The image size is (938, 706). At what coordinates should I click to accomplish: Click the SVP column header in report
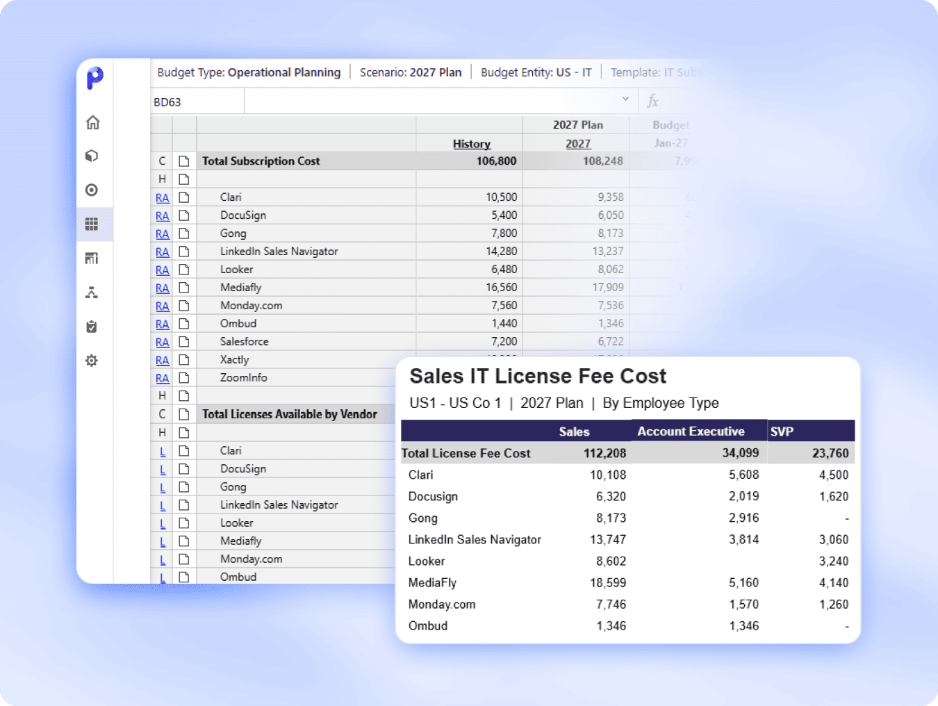pos(782,432)
